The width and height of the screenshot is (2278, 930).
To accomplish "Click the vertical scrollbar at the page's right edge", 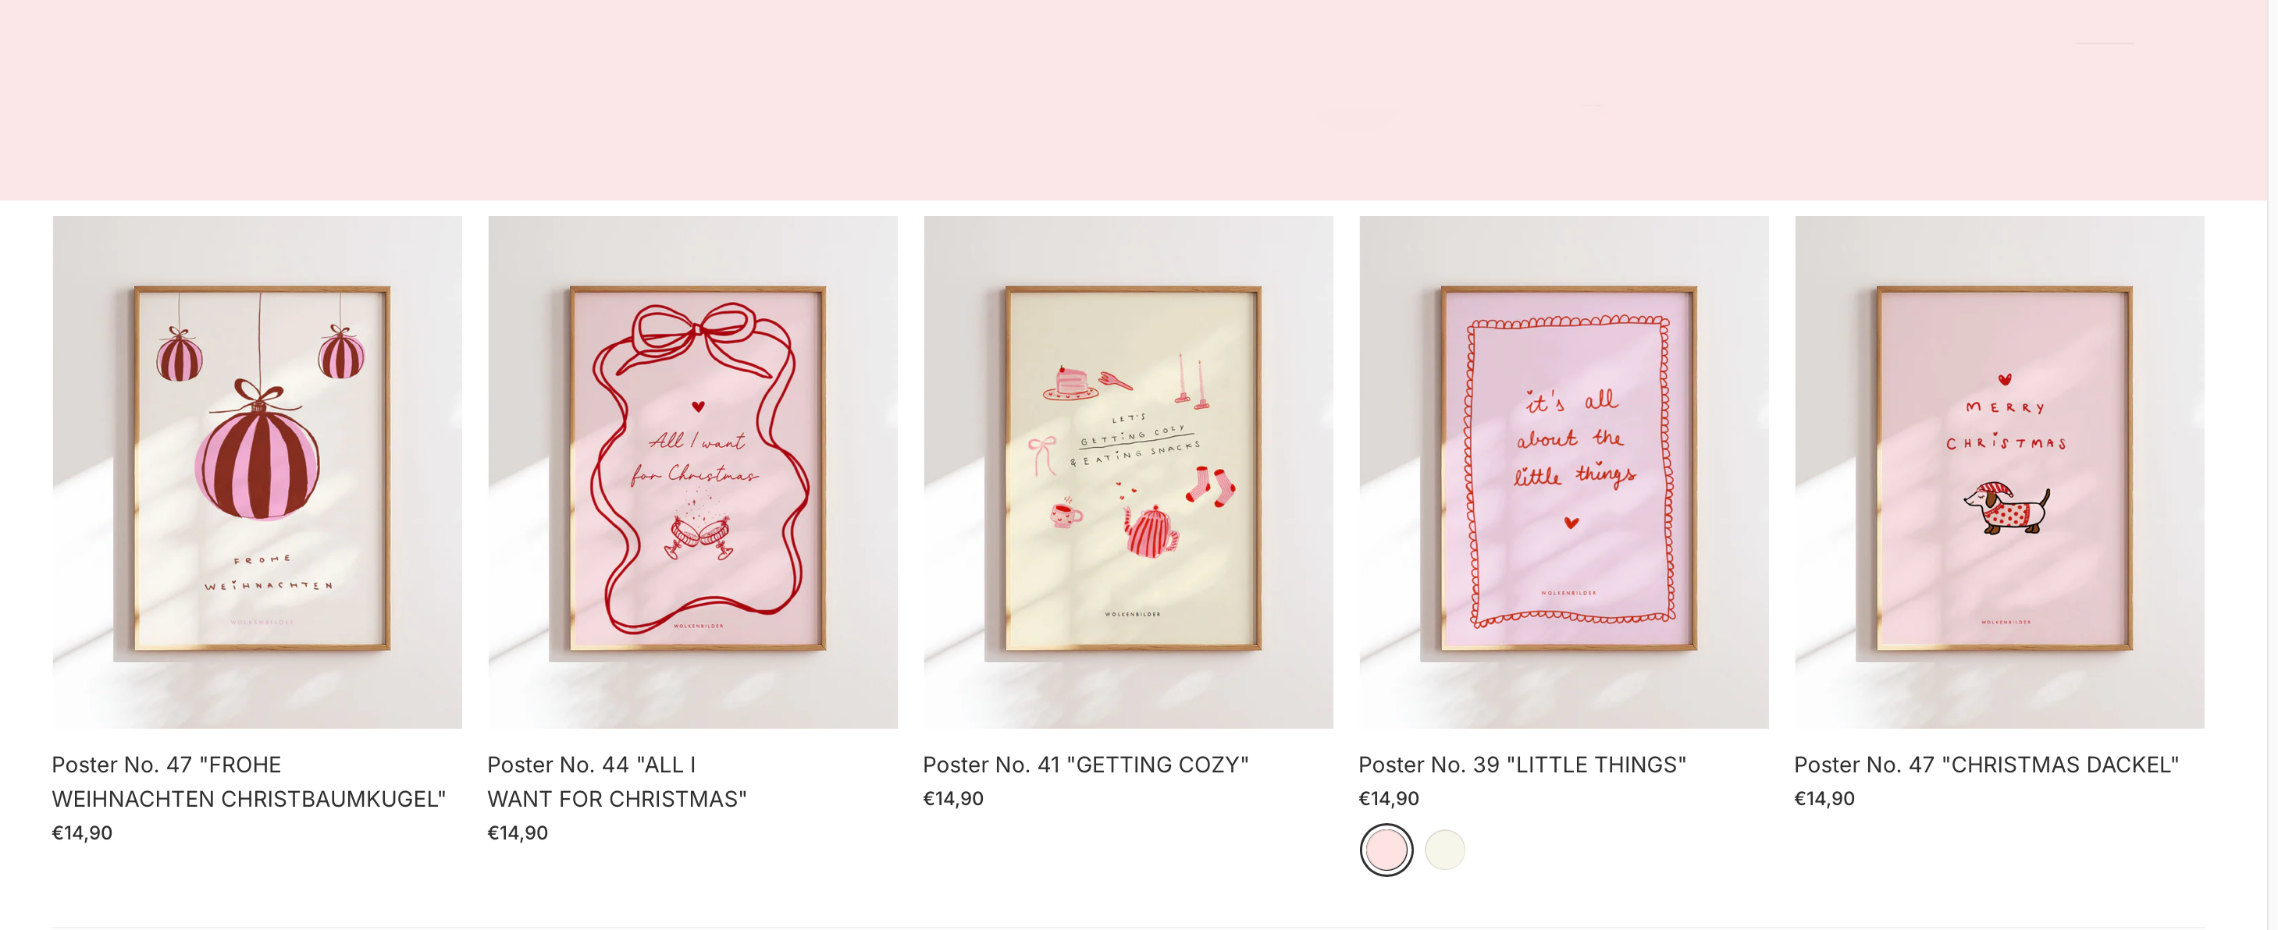I will point(2273,465).
